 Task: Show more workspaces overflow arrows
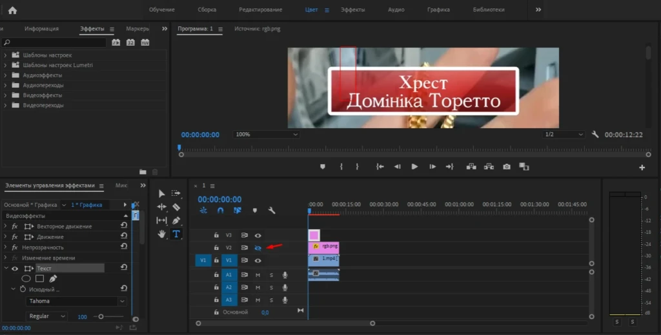538,10
